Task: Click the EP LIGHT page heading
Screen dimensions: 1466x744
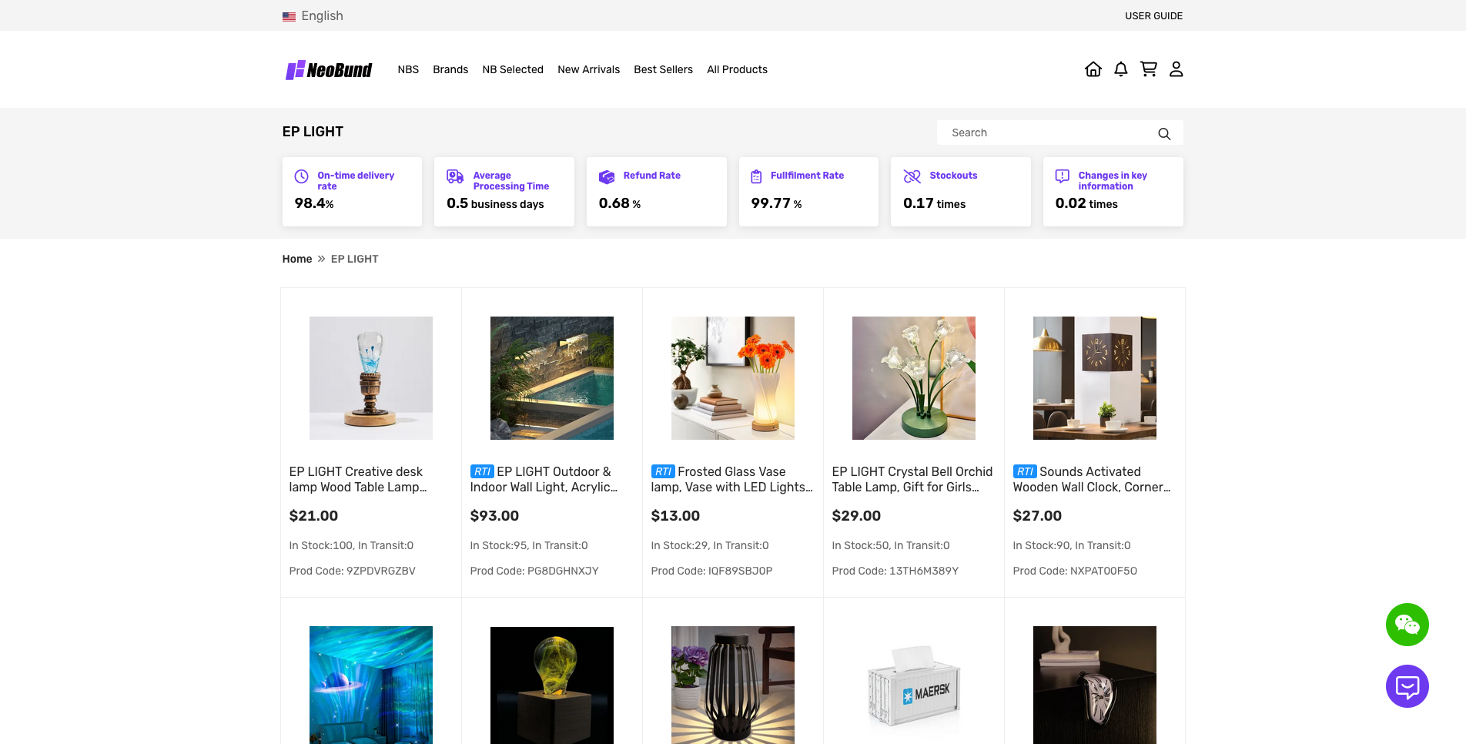Action: (x=313, y=132)
